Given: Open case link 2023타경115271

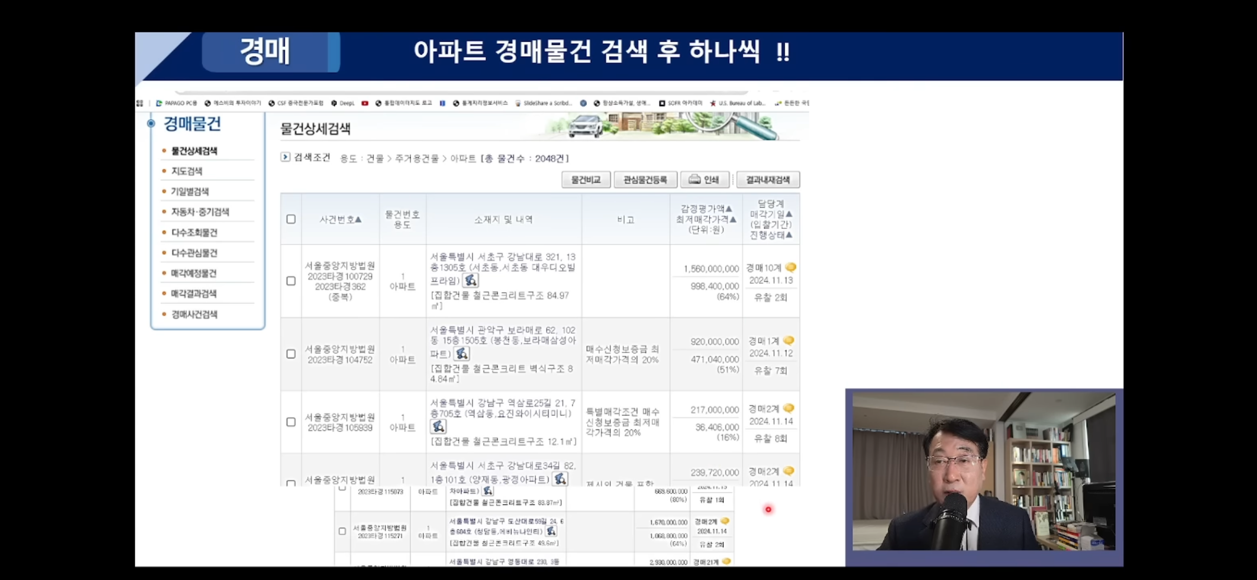Looking at the screenshot, I should pos(380,536).
